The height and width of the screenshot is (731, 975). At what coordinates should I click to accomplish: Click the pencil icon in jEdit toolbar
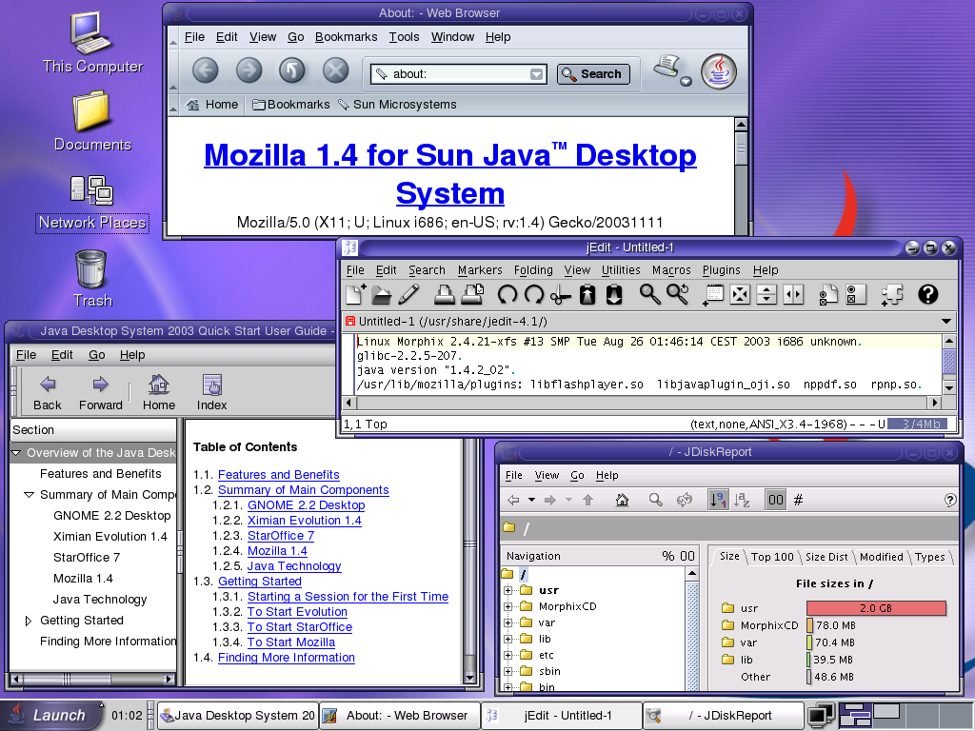[408, 295]
